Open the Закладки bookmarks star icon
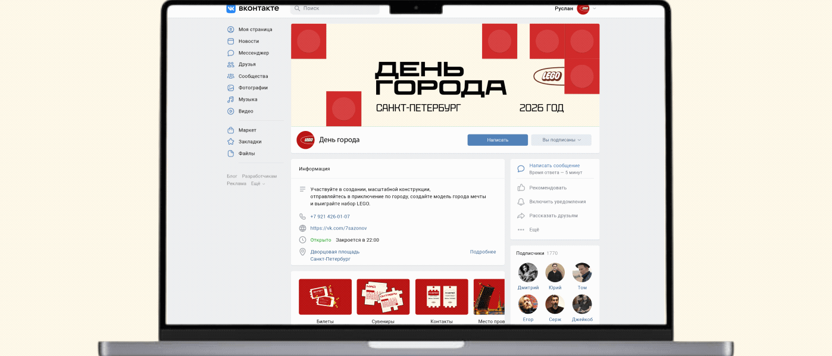Viewport: 832px width, 356px height. (x=231, y=142)
